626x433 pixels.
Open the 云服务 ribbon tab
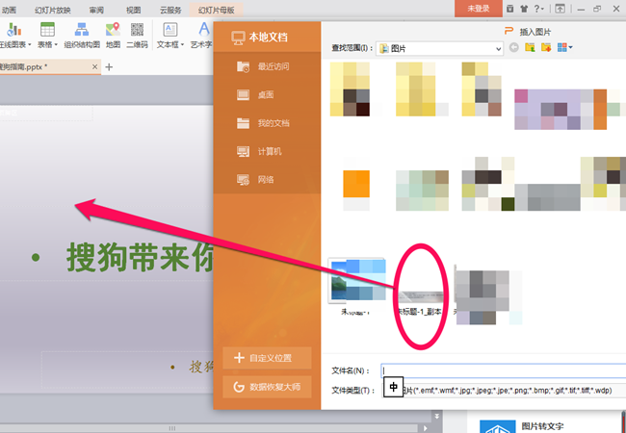point(170,10)
